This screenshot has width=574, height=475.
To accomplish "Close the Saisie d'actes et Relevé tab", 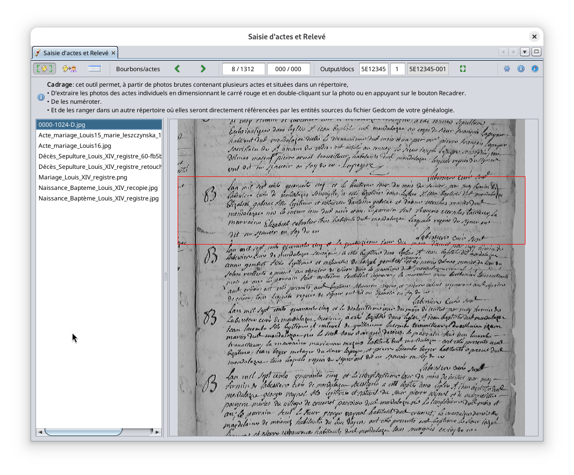I will [x=114, y=53].
